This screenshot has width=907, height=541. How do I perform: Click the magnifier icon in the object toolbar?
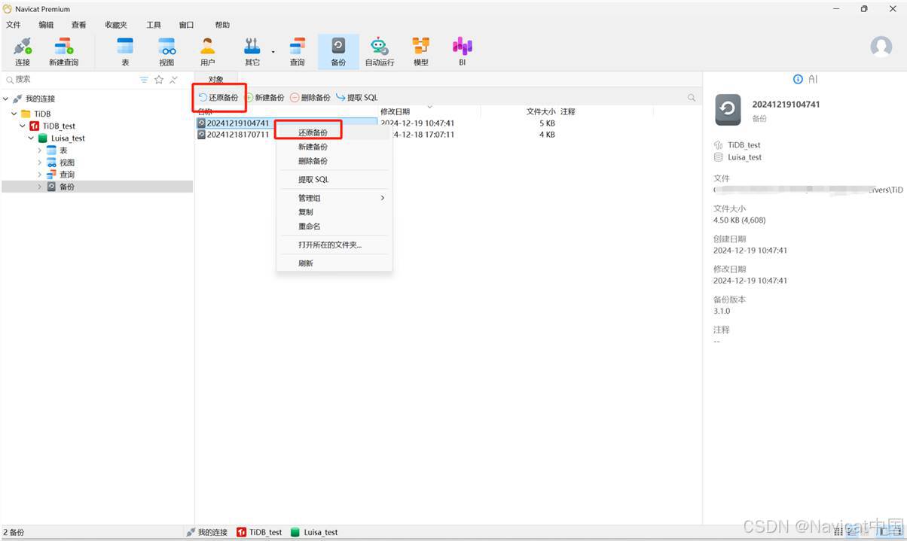[692, 98]
